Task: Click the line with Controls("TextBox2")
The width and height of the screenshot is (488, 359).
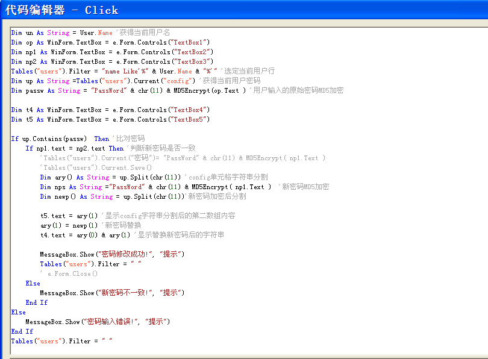Action: 112,52
